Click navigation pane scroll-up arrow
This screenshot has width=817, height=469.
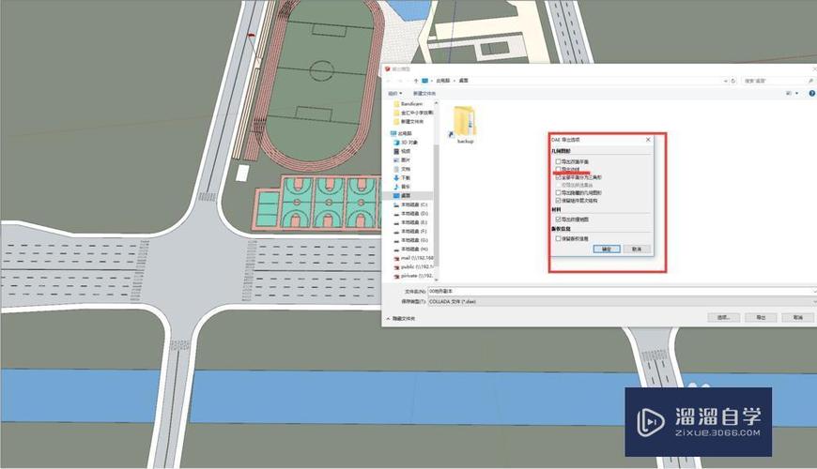436,103
